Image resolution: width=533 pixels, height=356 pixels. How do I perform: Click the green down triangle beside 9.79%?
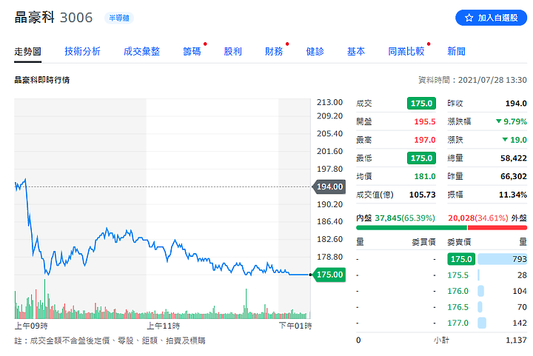click(x=499, y=121)
